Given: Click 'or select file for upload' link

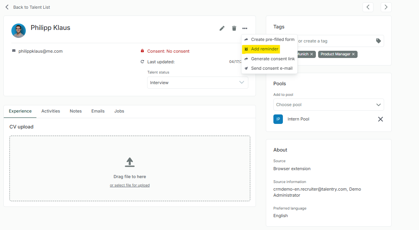Looking at the screenshot, I should (130, 185).
